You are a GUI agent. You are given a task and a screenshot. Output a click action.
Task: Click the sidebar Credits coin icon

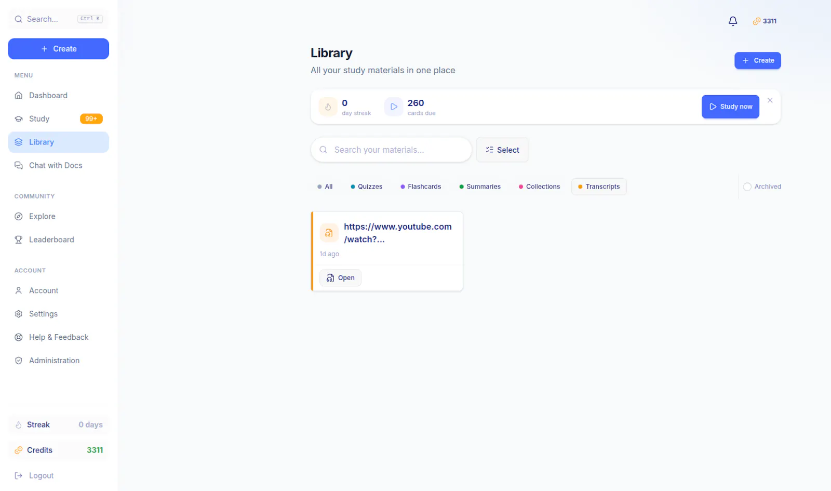(19, 450)
